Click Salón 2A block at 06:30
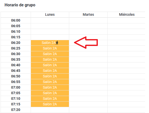 pyautogui.click(x=50, y=54)
